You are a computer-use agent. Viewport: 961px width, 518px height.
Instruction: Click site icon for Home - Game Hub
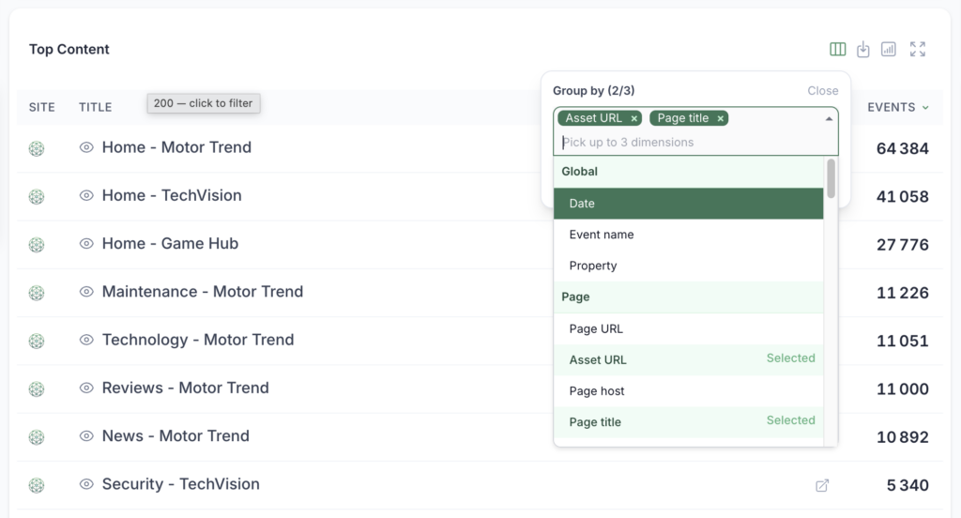coord(37,245)
